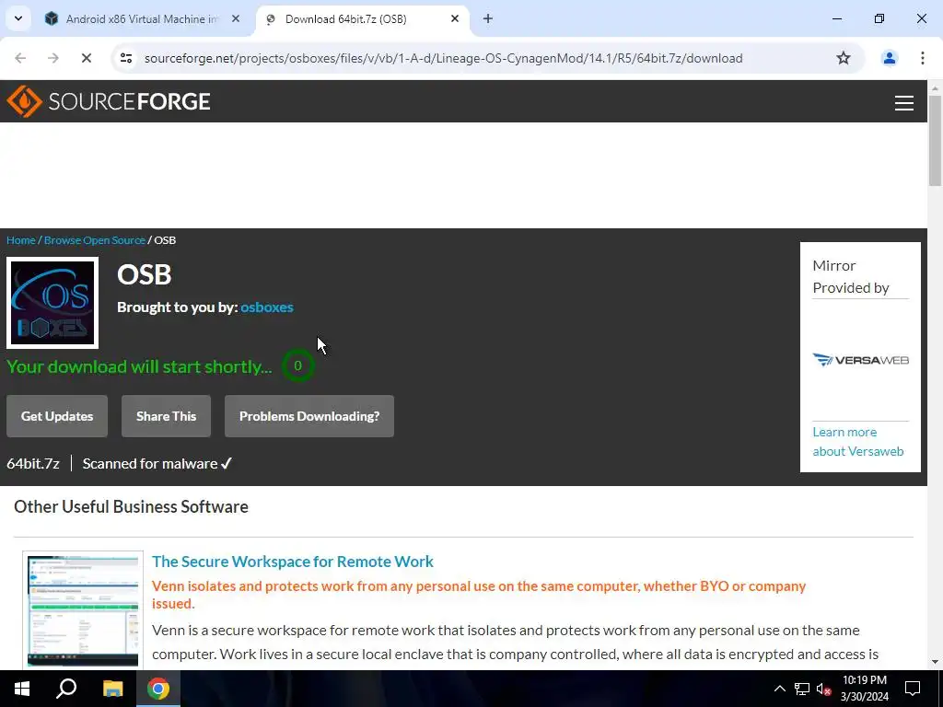Open Windows taskbar search
Screen dimensions: 943x707
tap(66, 689)
